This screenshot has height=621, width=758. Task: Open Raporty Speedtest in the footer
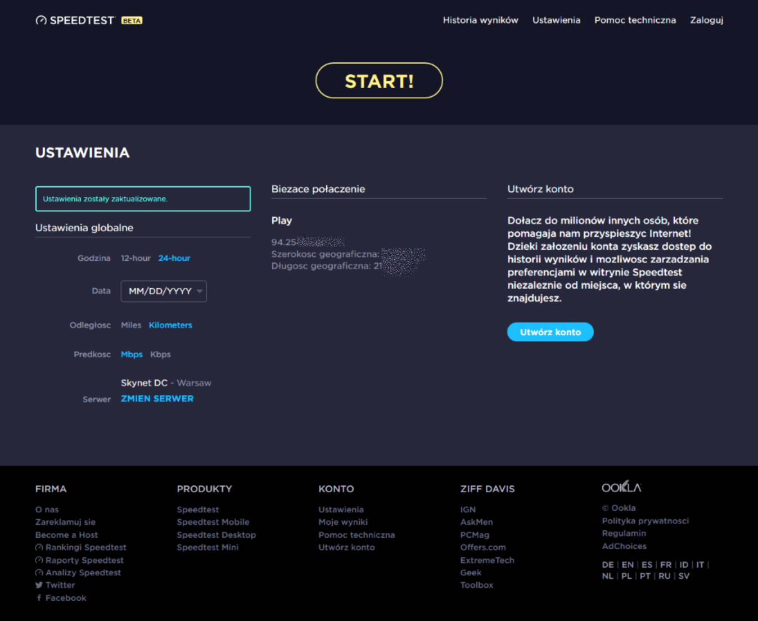[x=84, y=560]
